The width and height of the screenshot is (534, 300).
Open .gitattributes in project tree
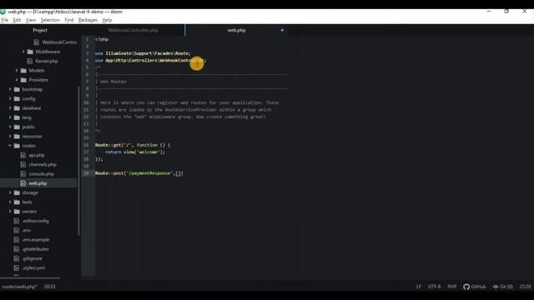(35, 249)
